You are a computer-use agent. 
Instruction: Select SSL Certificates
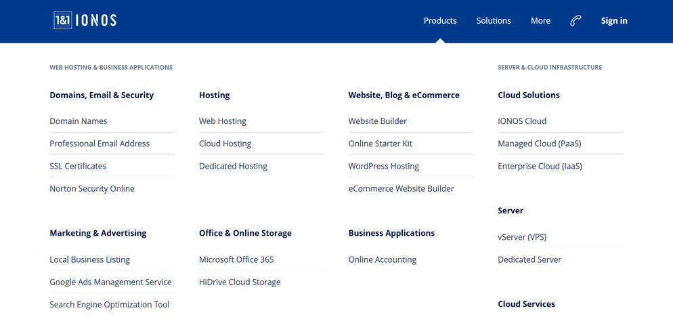78,166
